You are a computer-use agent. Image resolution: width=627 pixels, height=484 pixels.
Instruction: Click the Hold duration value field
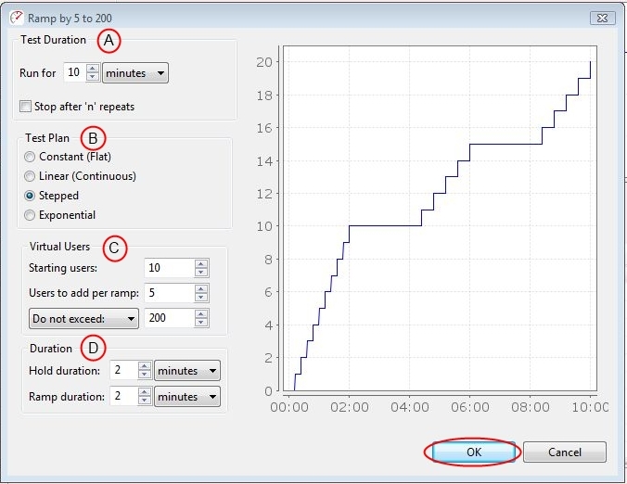(x=123, y=370)
